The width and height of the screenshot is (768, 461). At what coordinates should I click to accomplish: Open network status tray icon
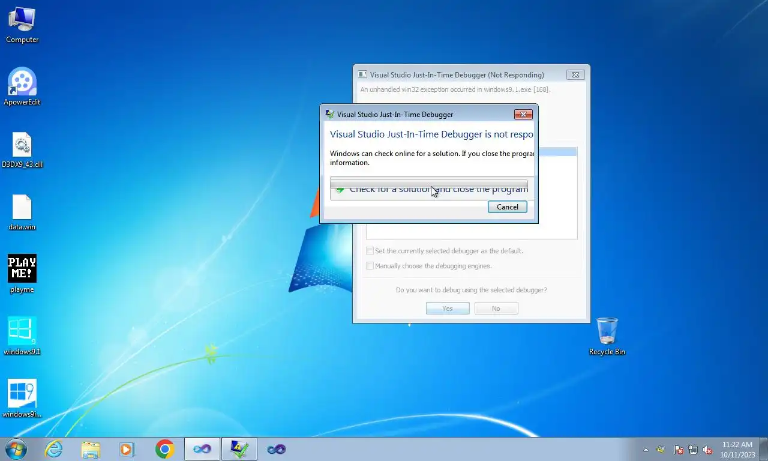[693, 450]
